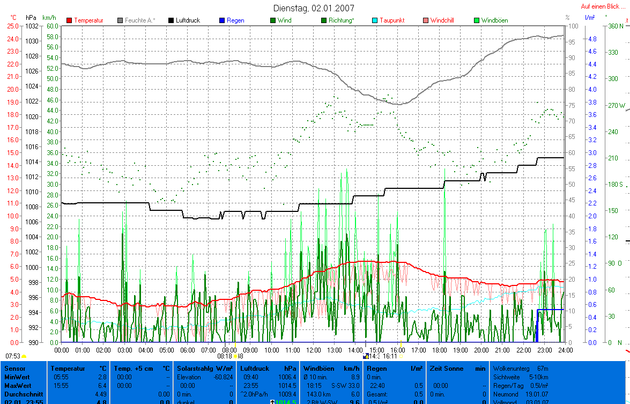This screenshot has width=630, height=404.
Task: Click the upward pressure trend arrow icon
Action: click(x=272, y=402)
